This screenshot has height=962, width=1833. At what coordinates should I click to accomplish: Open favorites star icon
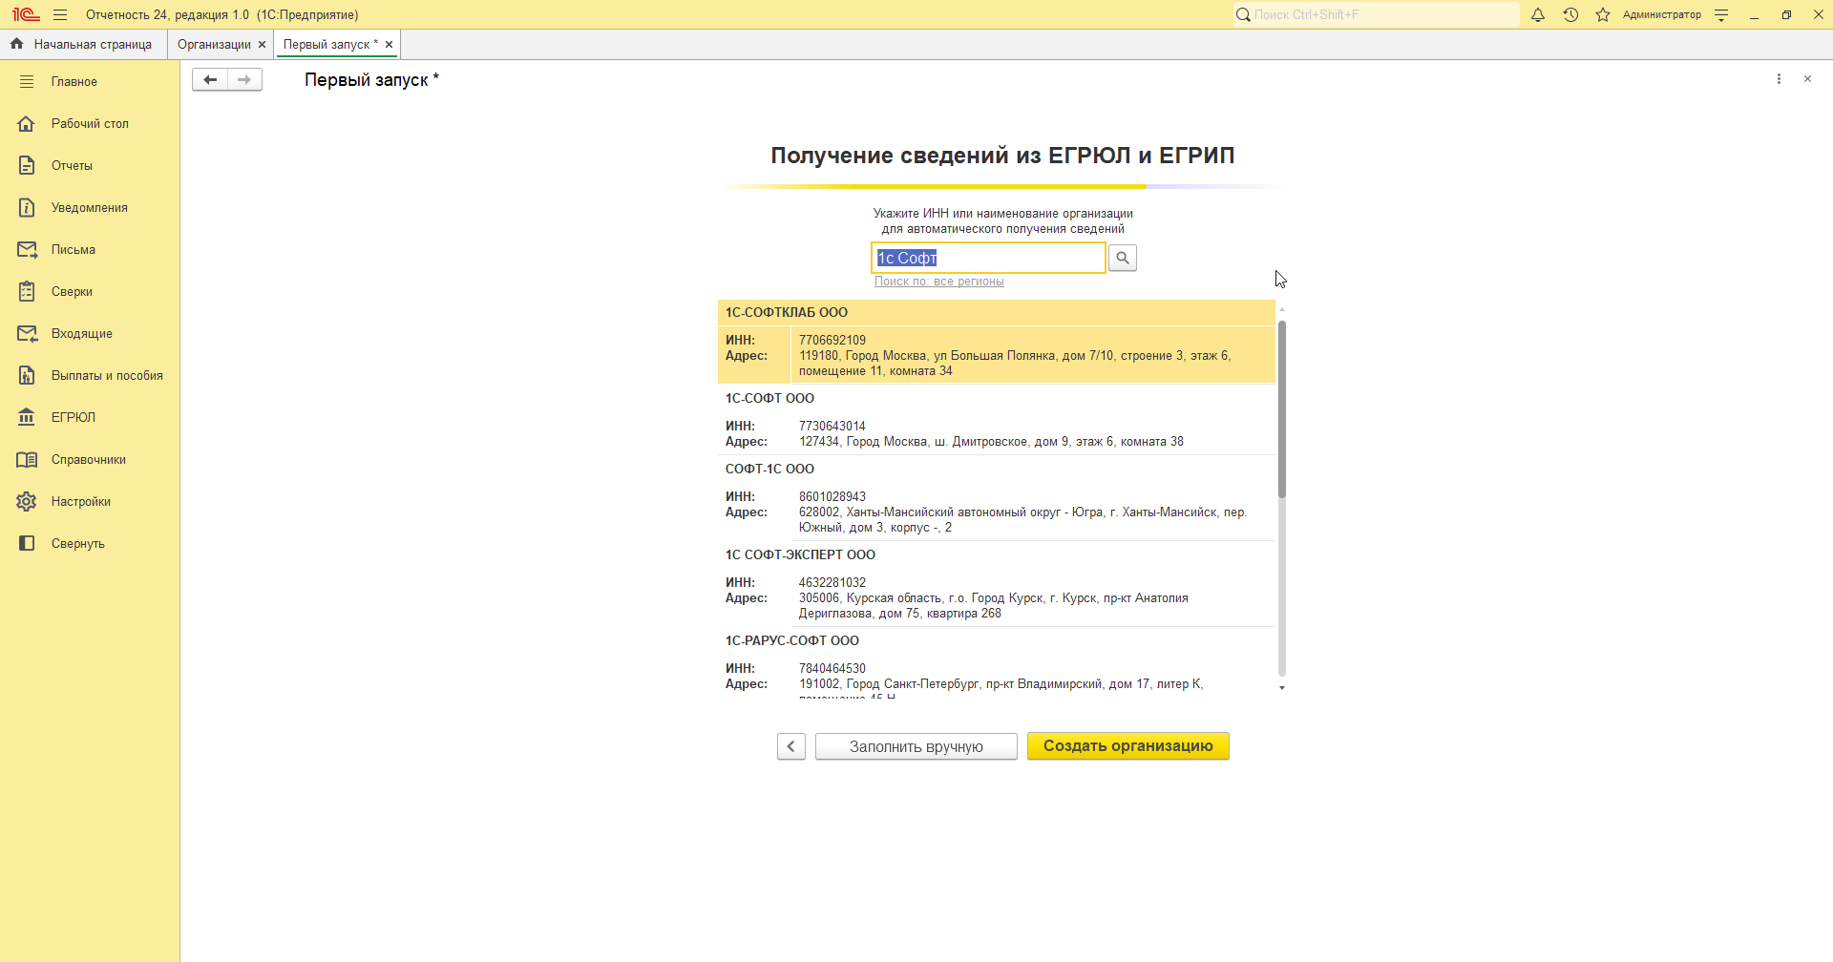1603,14
